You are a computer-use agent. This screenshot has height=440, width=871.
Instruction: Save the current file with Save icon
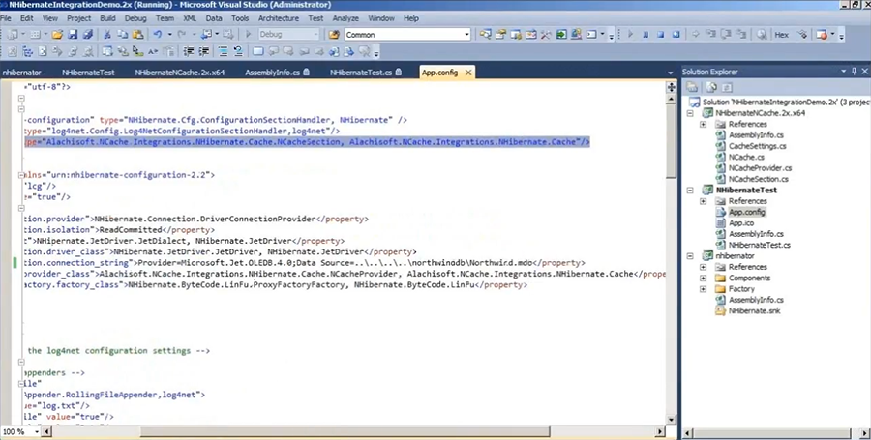pyautogui.click(x=73, y=35)
